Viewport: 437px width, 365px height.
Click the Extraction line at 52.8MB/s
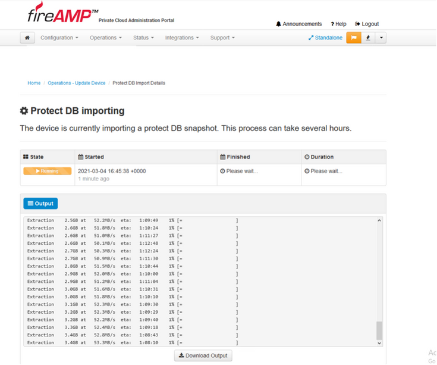coord(133,335)
